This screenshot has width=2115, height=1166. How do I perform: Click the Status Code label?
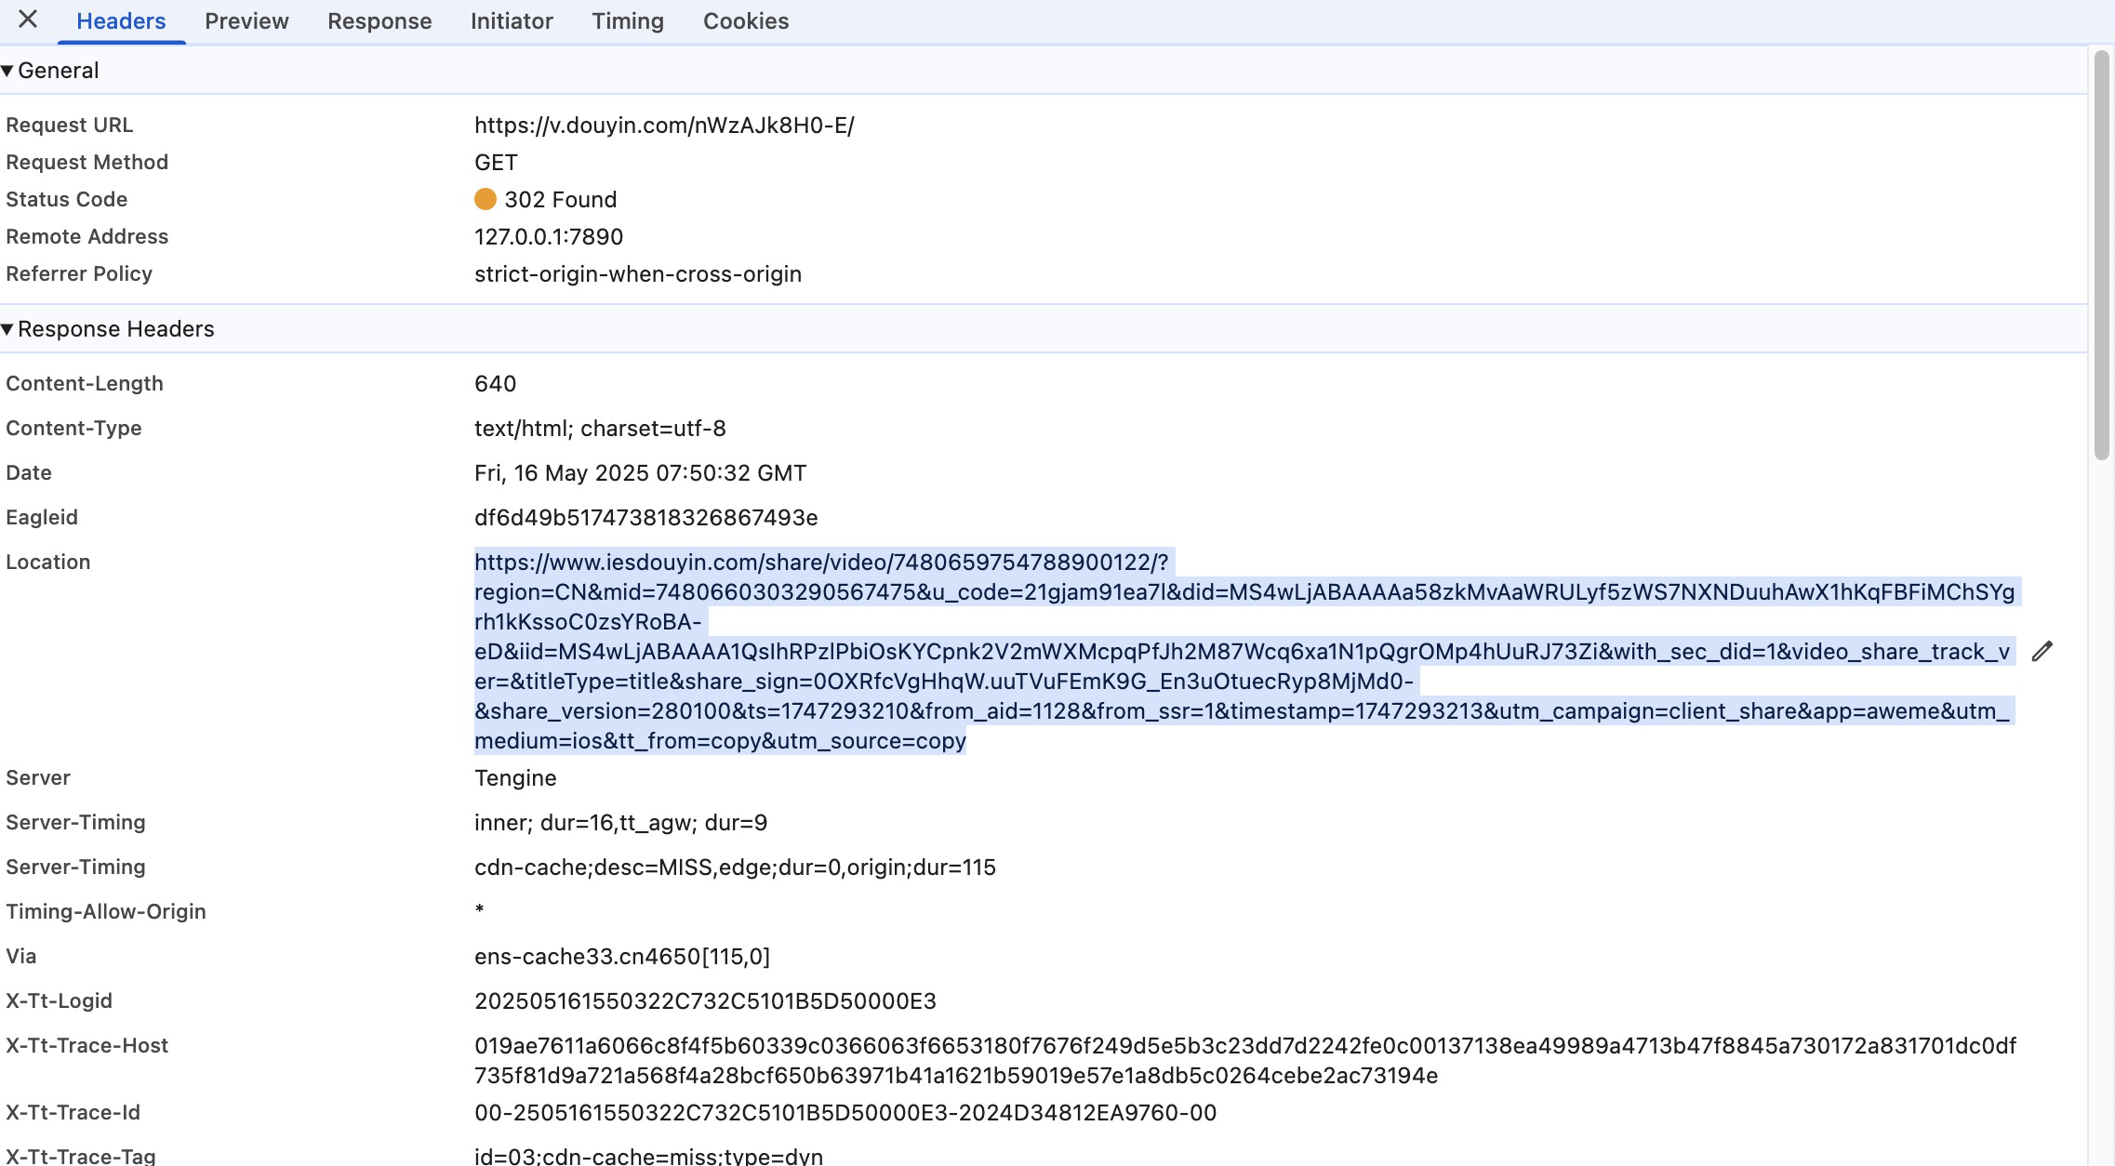click(67, 199)
